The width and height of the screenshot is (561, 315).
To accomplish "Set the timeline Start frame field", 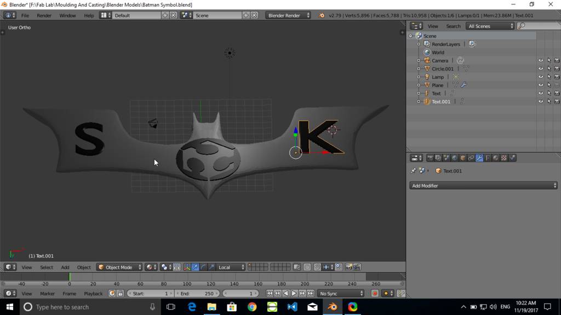I will 150,294.
